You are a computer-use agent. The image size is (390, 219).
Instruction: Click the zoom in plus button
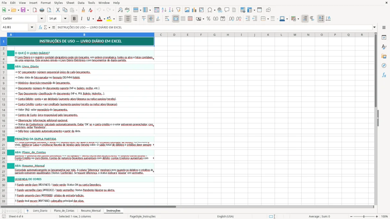(x=377, y=216)
